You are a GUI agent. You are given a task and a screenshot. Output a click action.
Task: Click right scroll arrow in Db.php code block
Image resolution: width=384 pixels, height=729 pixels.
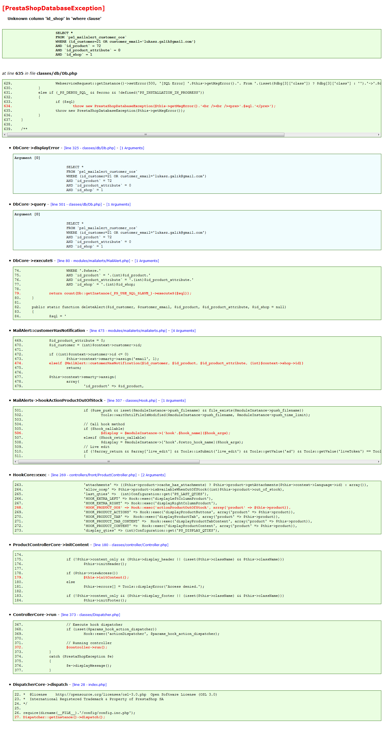point(379,135)
